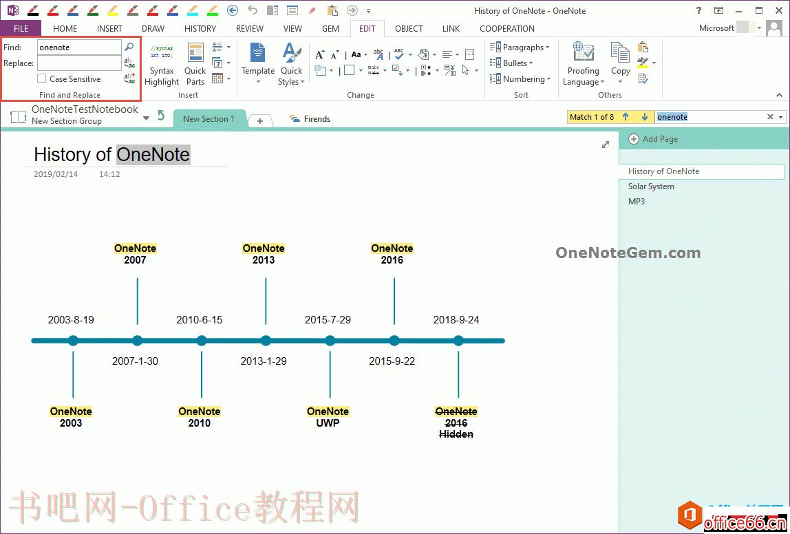Select the black pen in quick access toolbar
The width and height of the screenshot is (790, 534).
point(33,10)
